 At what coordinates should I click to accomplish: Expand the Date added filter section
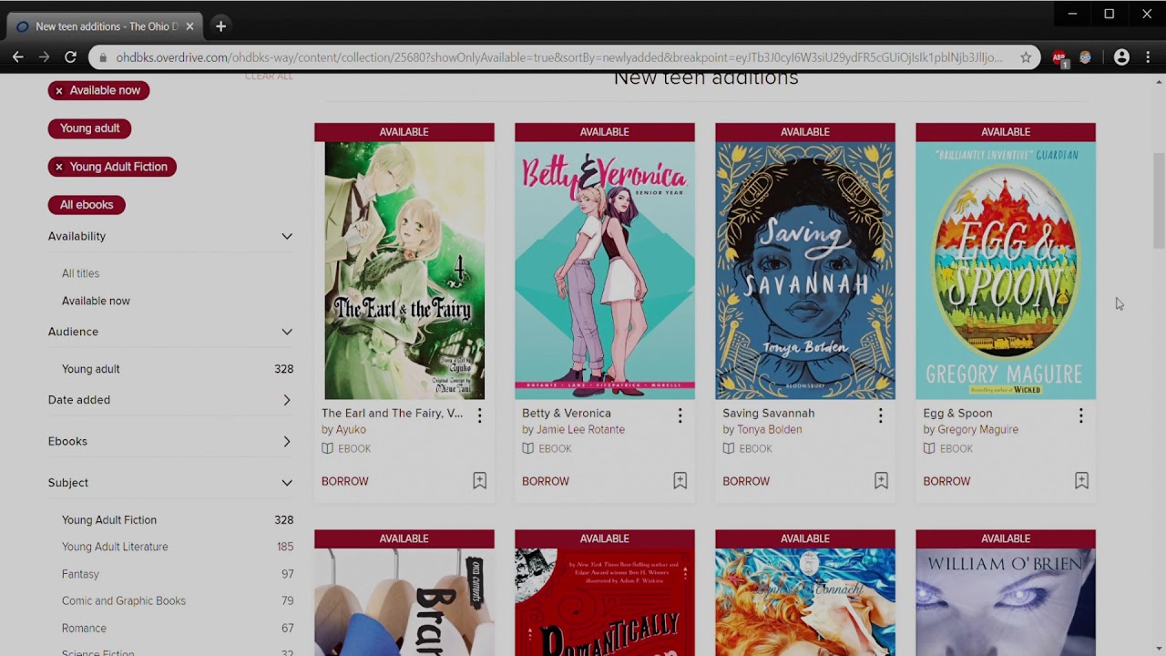(287, 400)
